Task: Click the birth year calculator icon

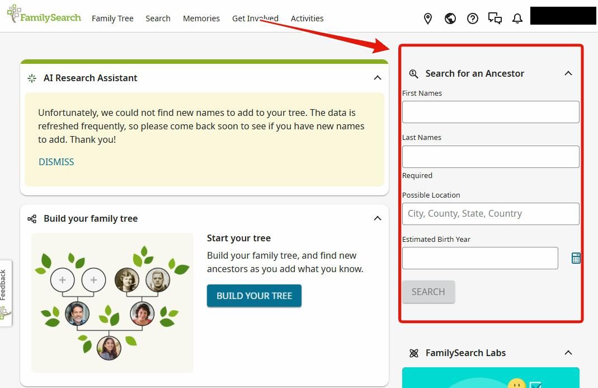Action: (576, 258)
